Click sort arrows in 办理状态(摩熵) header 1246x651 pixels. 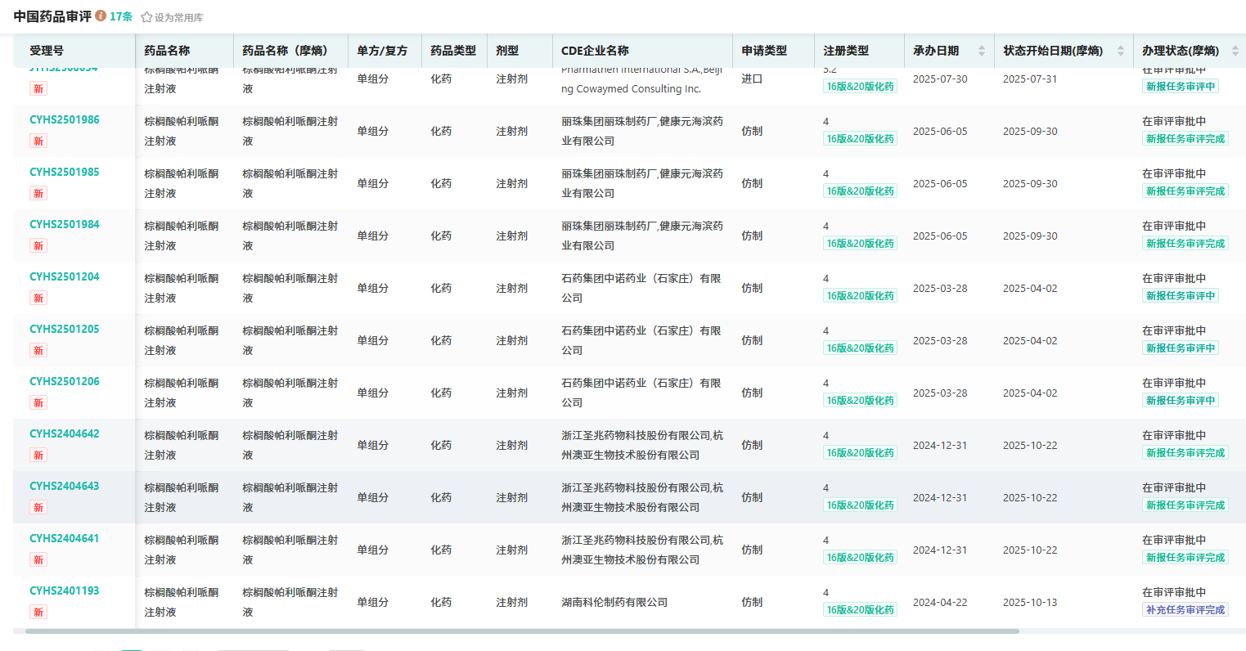click(x=1235, y=51)
